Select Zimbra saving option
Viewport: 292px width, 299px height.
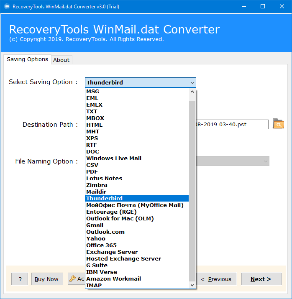pos(137,185)
